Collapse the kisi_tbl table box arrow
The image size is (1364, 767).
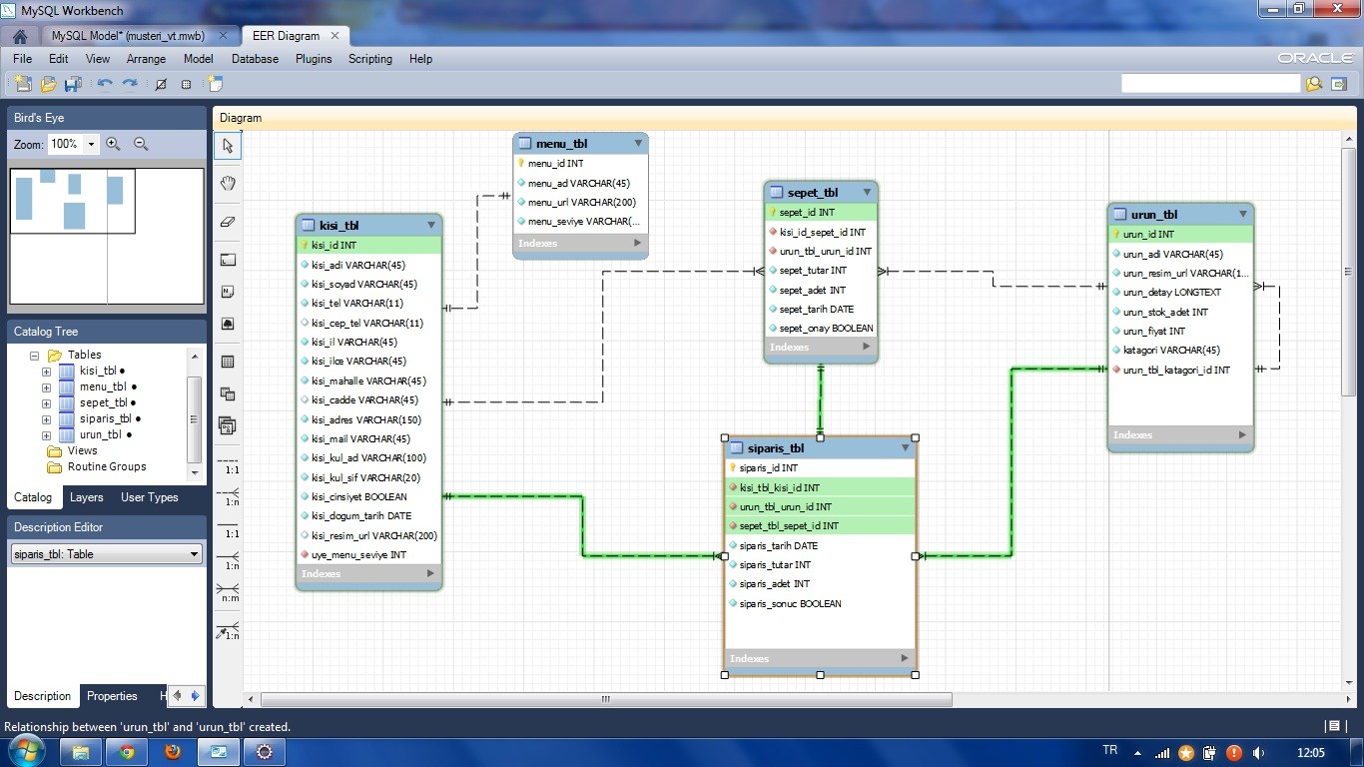[x=431, y=226]
